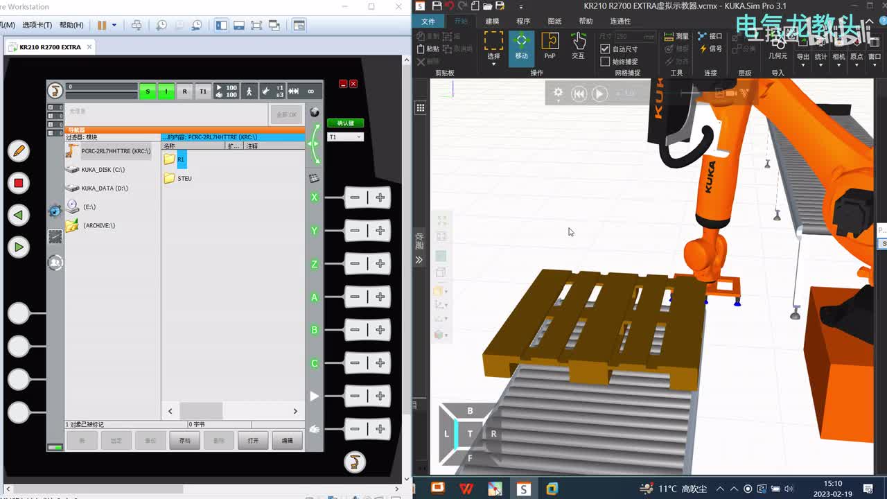Viewport: 887px width, 499px height.
Task: Switch to the Connectivity (连通性) tab
Action: [620, 21]
